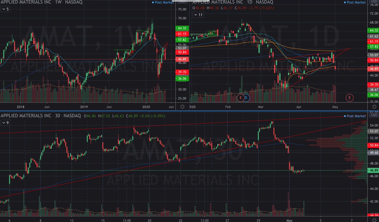Open chart settings gear below daily chart
The width and height of the screenshot is (379, 222).
375,107
